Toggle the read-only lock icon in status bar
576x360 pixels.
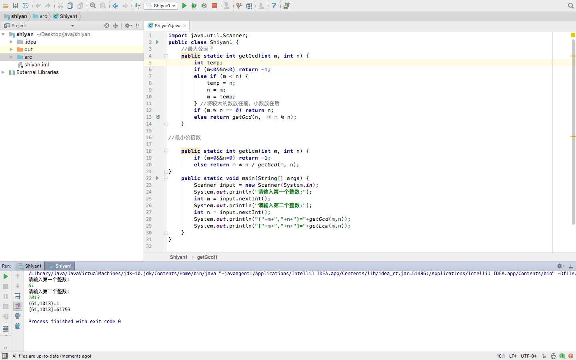click(x=544, y=356)
